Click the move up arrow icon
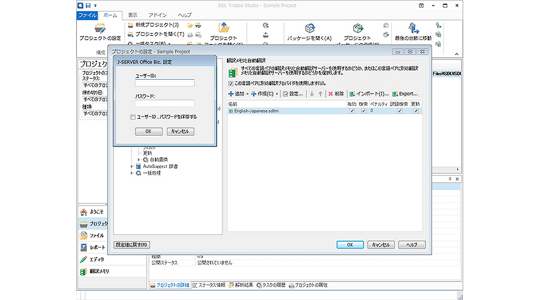 pyautogui.click(x=320, y=94)
